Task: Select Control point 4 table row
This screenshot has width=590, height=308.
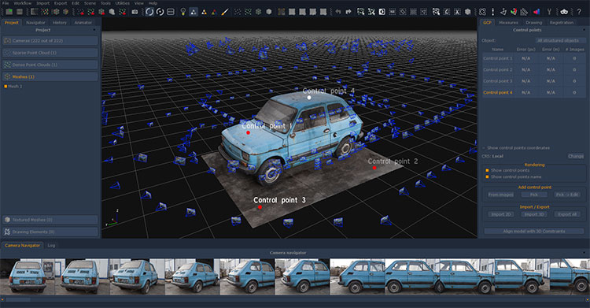Action: [x=534, y=92]
